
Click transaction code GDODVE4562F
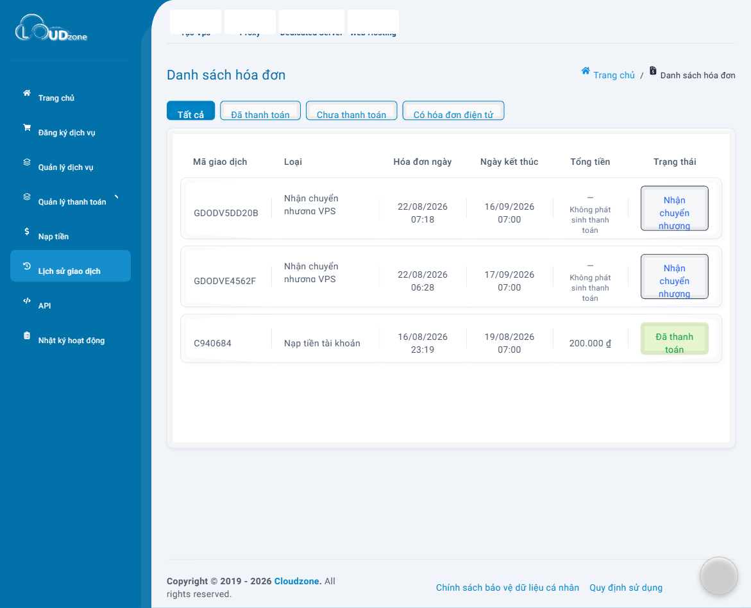click(224, 282)
